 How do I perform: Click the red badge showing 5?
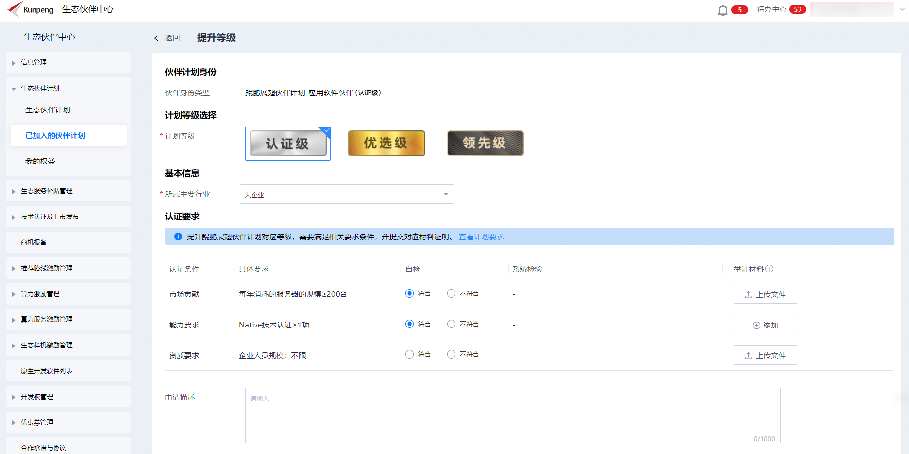click(740, 10)
